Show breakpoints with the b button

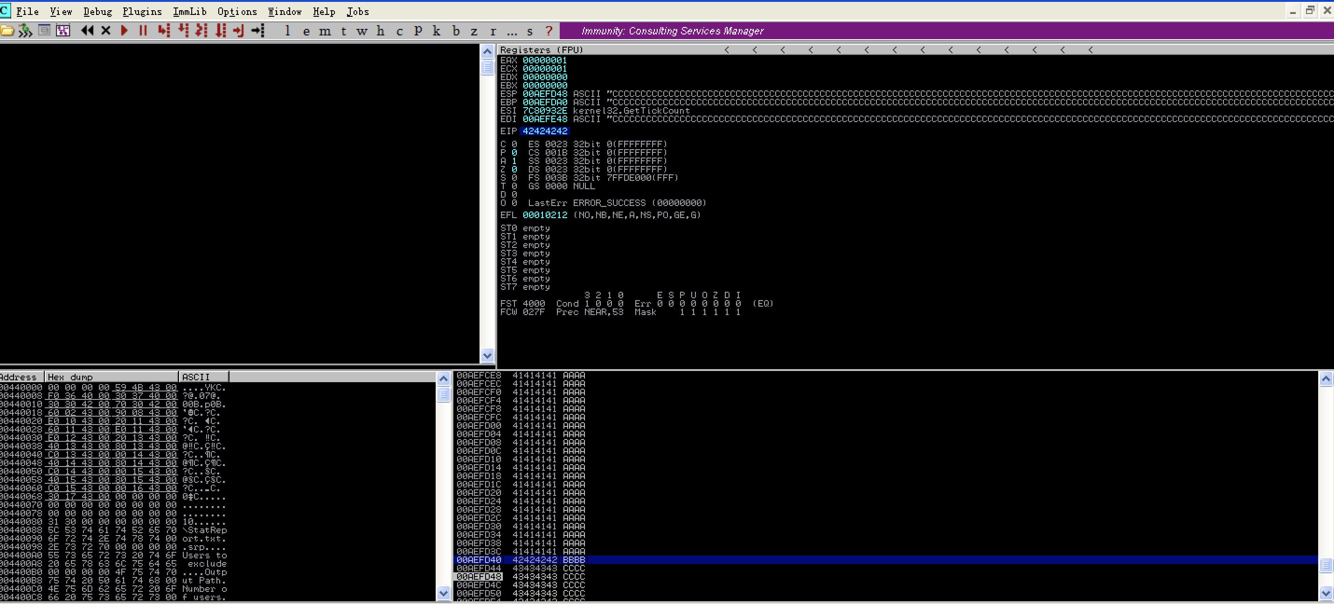tap(456, 31)
